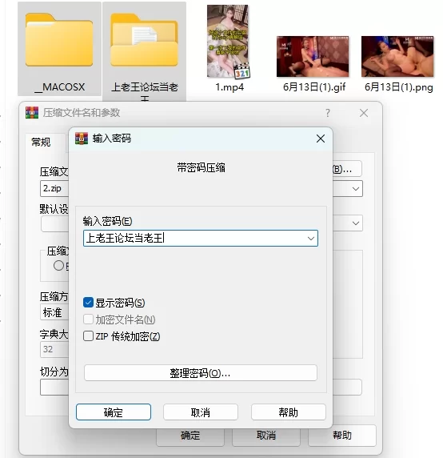Click the file name label 6月13日(1).png
The height and width of the screenshot is (458, 443).
click(399, 87)
